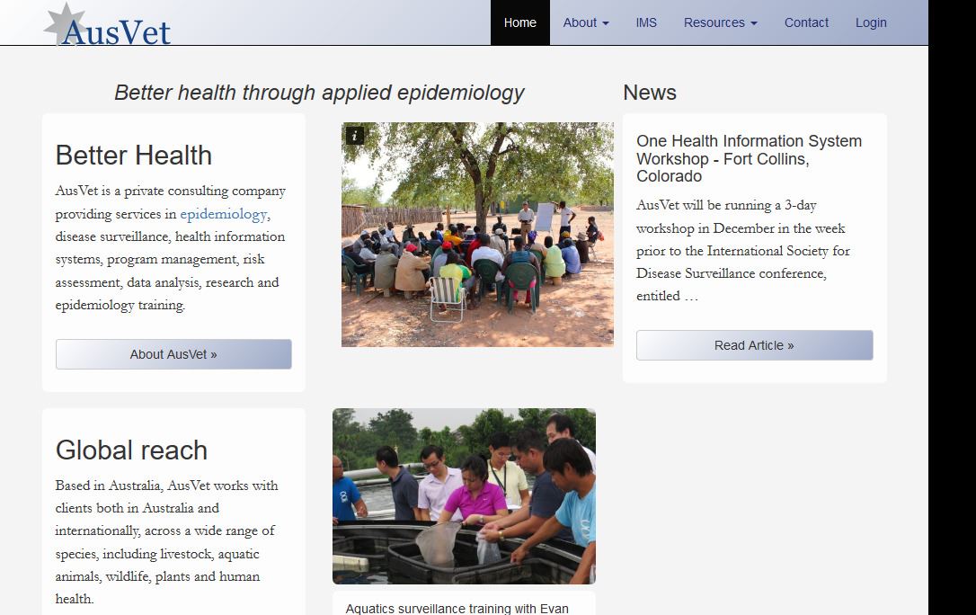Screen dimensions: 976x615
Task: Click the Aquatics surveillance training caption
Action: click(457, 609)
